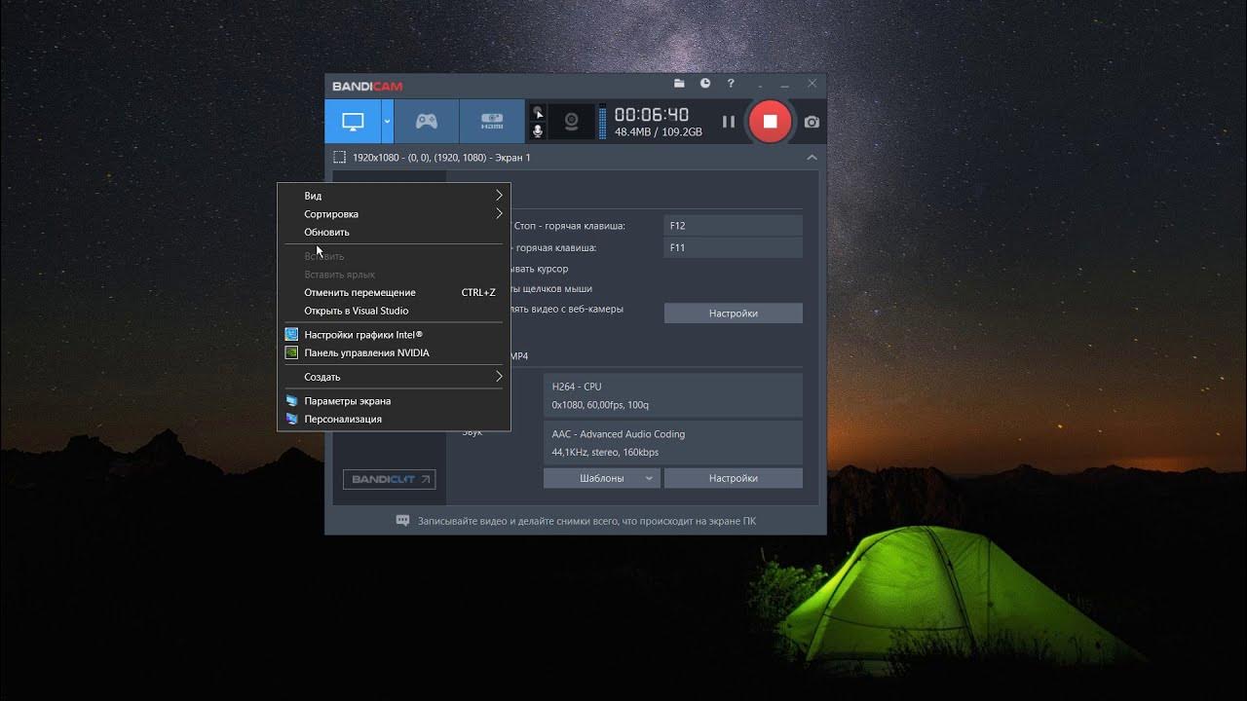Image resolution: width=1247 pixels, height=701 pixels.
Task: Click recording timer 00:06:40
Action: point(651,114)
